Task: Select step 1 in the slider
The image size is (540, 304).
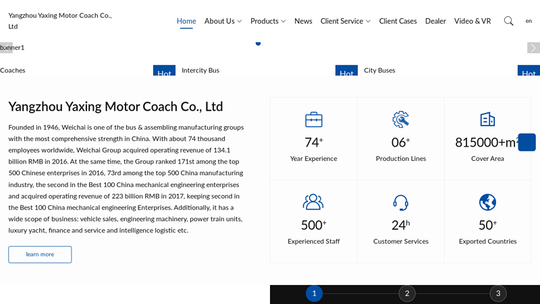Action: point(314,293)
